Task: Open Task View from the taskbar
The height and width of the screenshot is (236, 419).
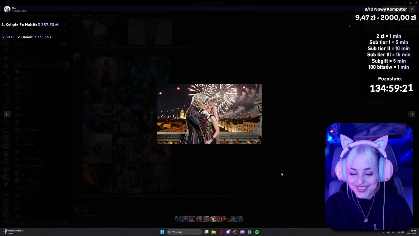Action: click(207, 232)
